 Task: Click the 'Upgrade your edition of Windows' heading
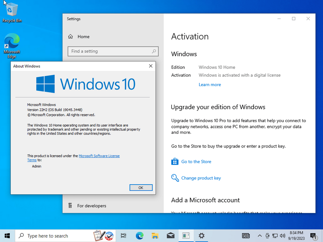click(218, 107)
